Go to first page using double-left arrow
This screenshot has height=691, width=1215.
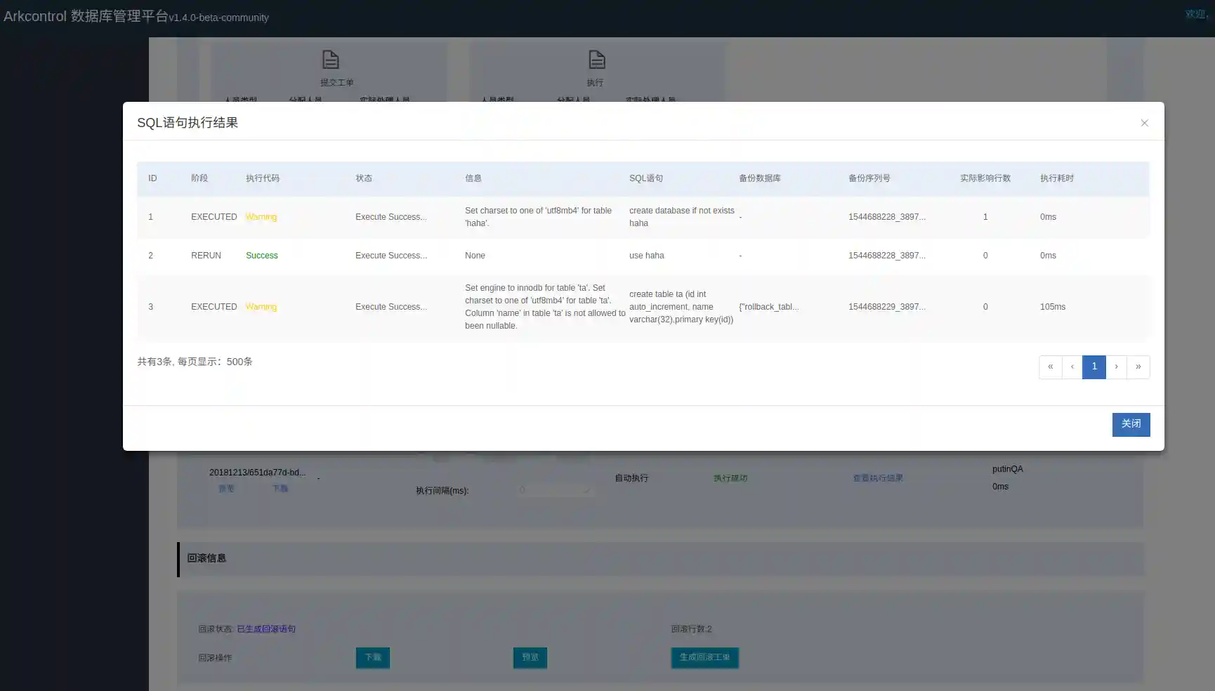(1050, 367)
